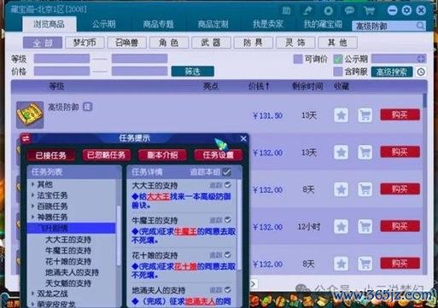Click the star icon on the 12小时 row
The width and height of the screenshot is (438, 308).
(342, 227)
